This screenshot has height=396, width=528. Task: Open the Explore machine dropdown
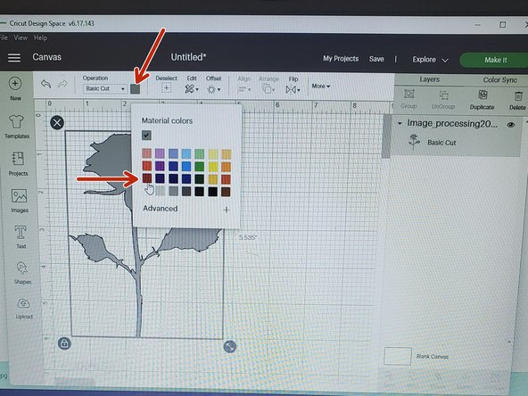[430, 60]
